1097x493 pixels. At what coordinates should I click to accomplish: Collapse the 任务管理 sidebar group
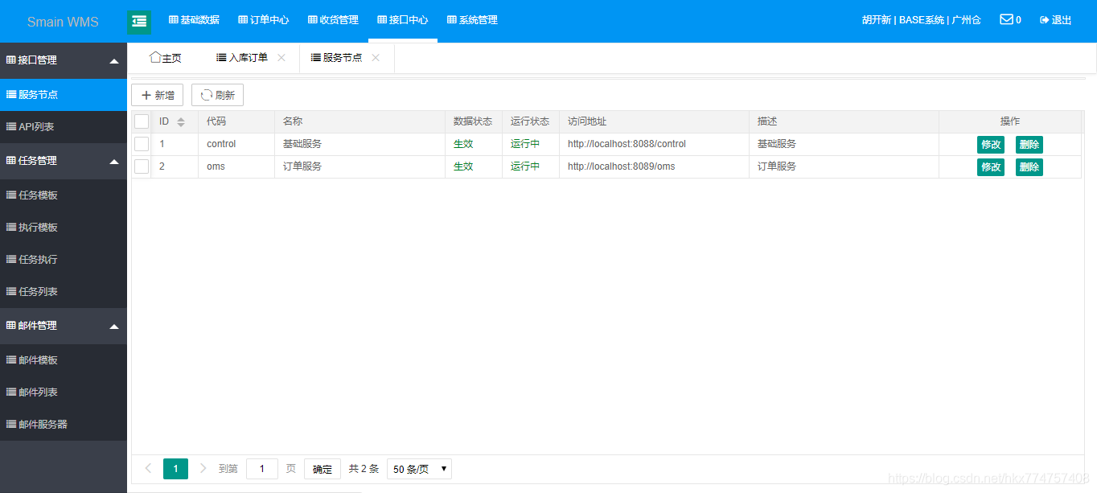(x=114, y=162)
